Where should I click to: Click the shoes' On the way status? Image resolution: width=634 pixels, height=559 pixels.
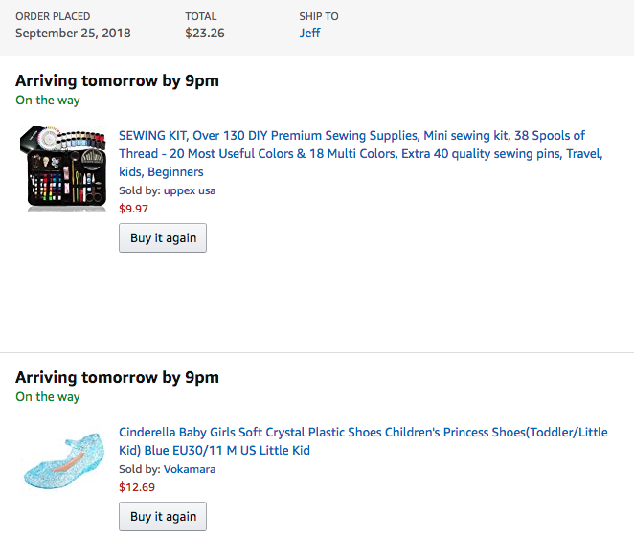48,397
